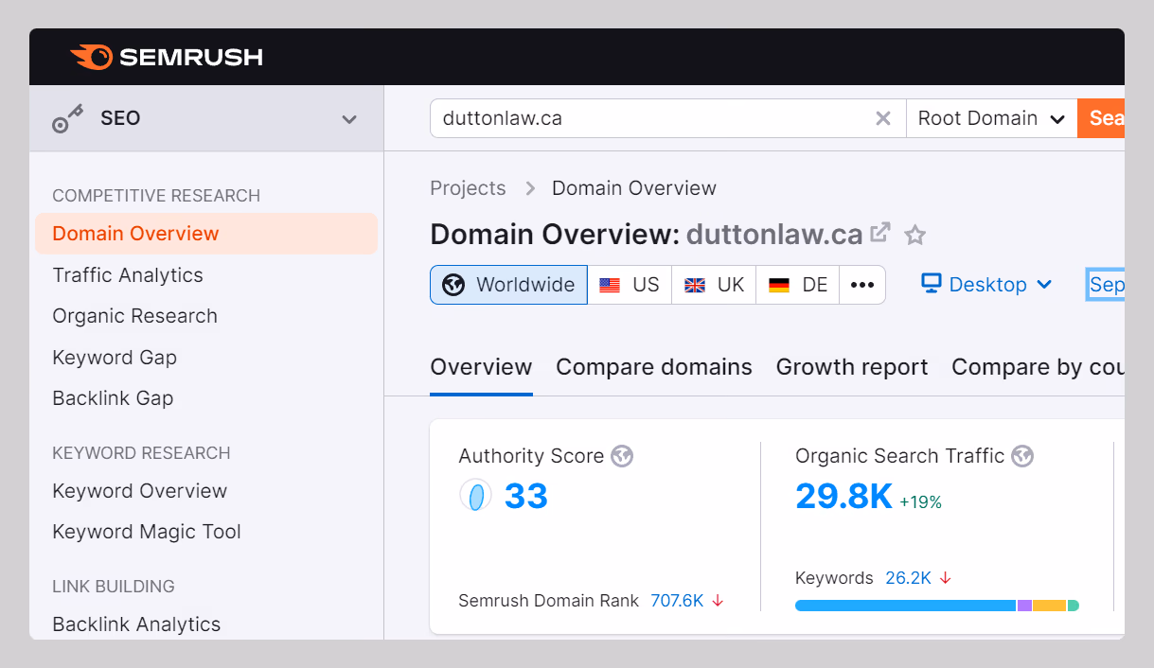Open Keyword Overview in sidebar
1154x668 pixels.
[x=139, y=491]
